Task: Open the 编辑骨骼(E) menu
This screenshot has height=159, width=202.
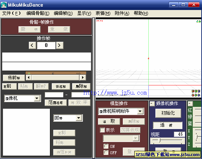Action: (38, 13)
